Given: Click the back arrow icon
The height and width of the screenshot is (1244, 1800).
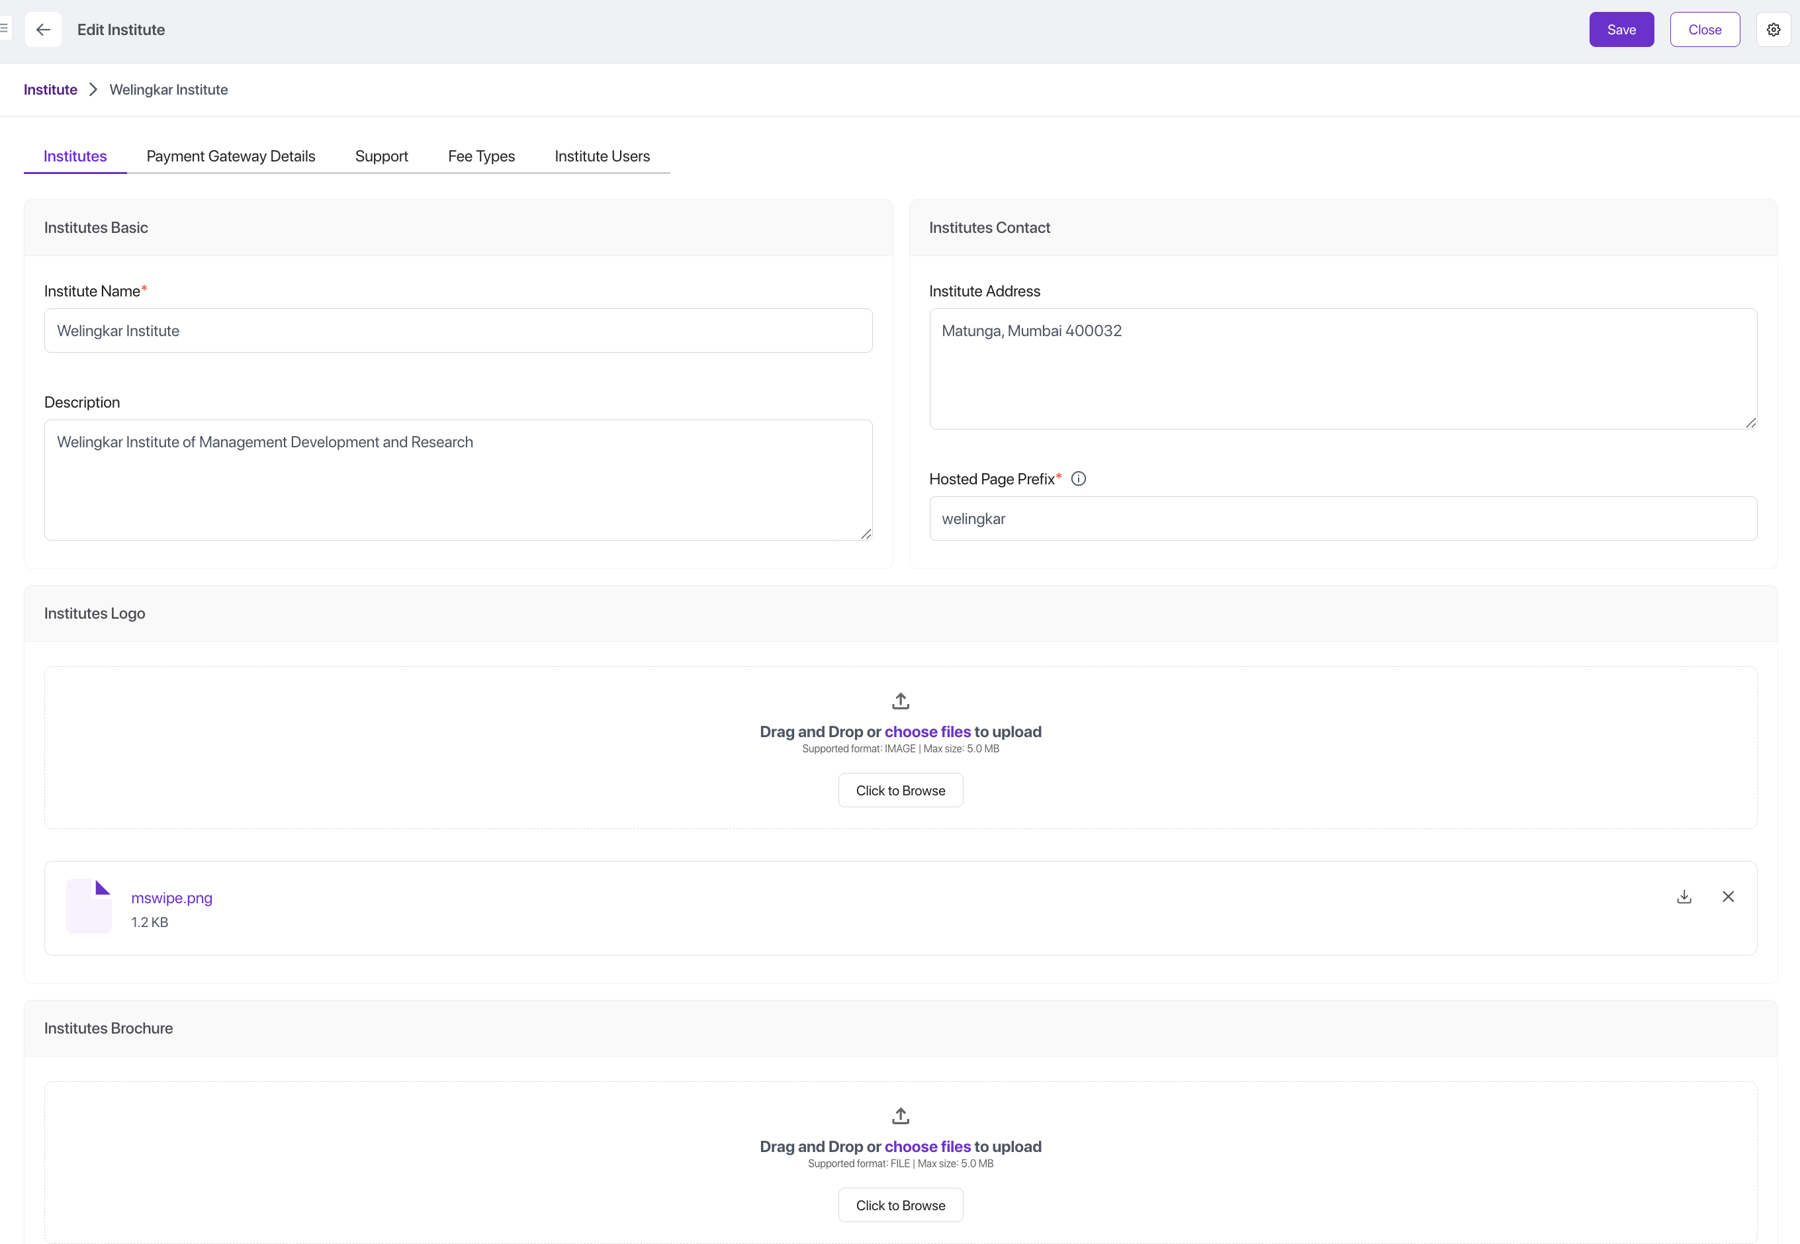Looking at the screenshot, I should click(43, 30).
